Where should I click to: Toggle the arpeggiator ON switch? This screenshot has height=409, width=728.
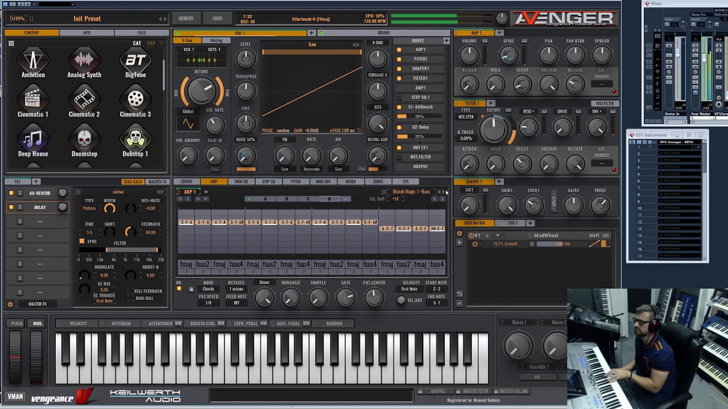pos(179,289)
